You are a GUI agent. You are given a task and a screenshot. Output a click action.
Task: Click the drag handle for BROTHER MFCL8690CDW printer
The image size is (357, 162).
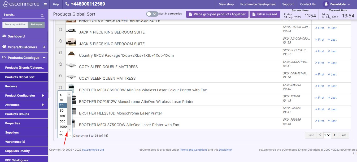coord(60,87)
